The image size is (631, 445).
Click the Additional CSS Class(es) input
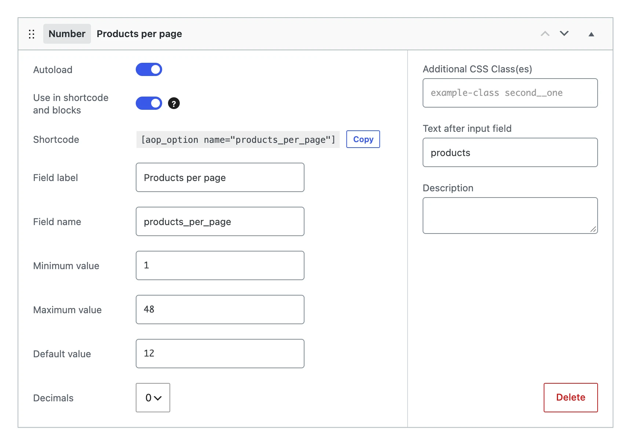510,93
